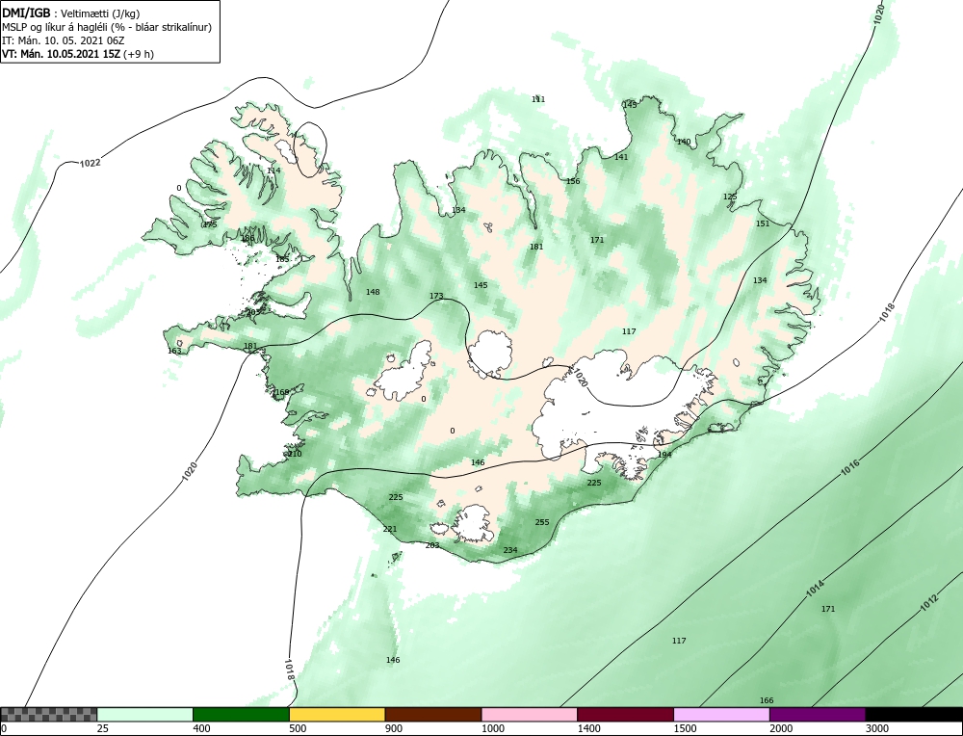The image size is (963, 736).
Task: Click the map value '173'
Action: click(436, 296)
